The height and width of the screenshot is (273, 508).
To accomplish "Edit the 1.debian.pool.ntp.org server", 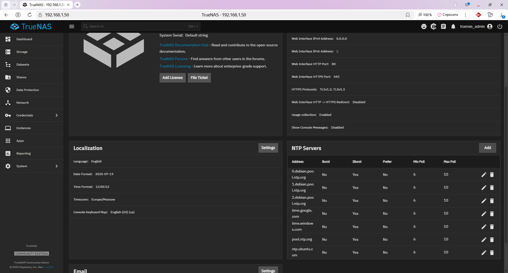I will click(x=484, y=188).
